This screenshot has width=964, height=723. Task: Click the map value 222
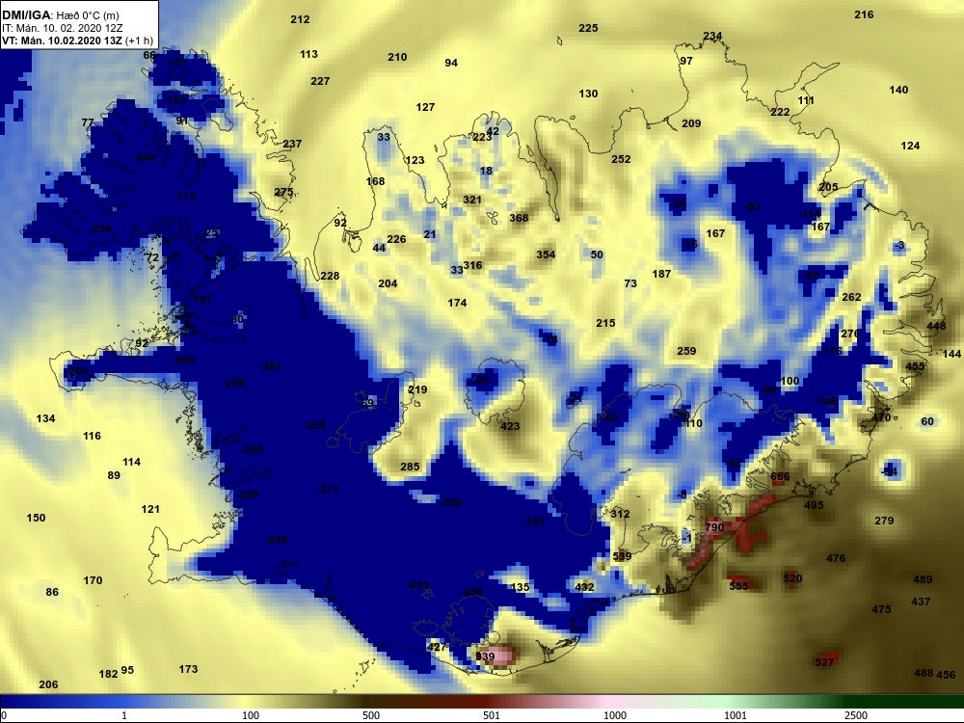click(780, 112)
